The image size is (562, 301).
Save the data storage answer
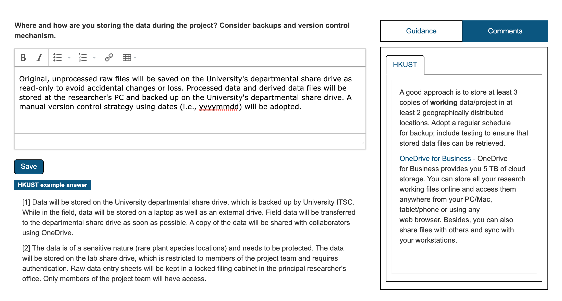[29, 167]
